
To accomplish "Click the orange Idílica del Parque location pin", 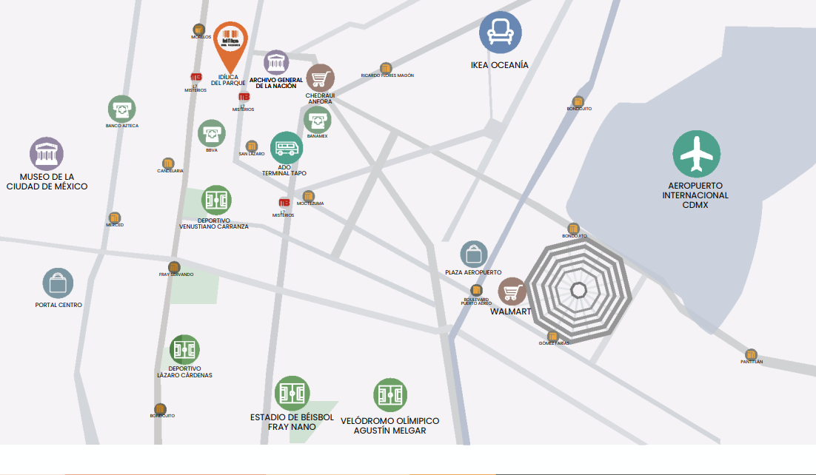I will [230, 42].
